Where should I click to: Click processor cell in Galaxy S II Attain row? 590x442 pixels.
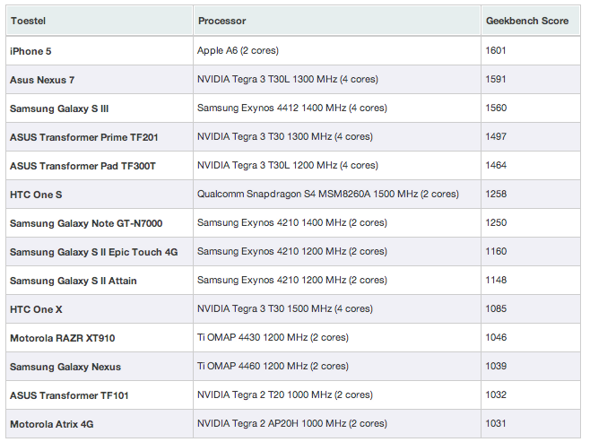pyautogui.click(x=337, y=281)
